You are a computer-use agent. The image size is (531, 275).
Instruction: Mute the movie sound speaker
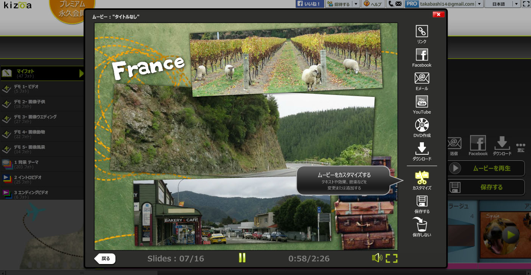[377, 258]
